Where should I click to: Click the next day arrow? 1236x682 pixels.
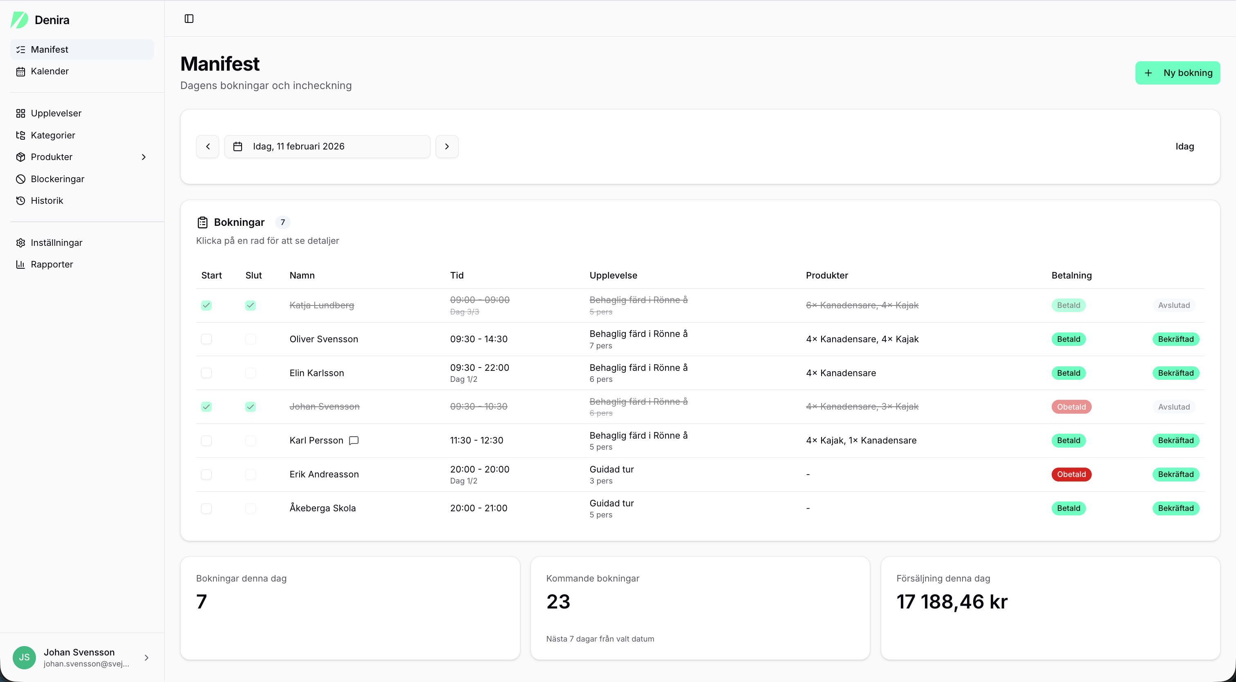[447, 146]
